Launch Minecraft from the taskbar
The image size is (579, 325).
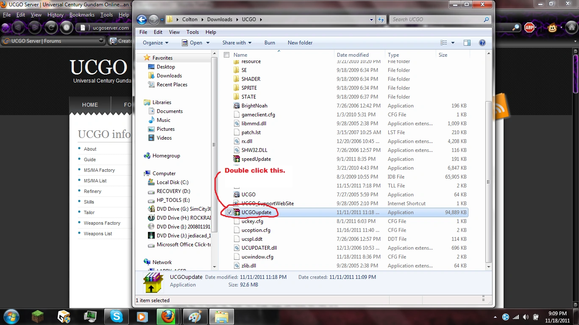coord(38,317)
